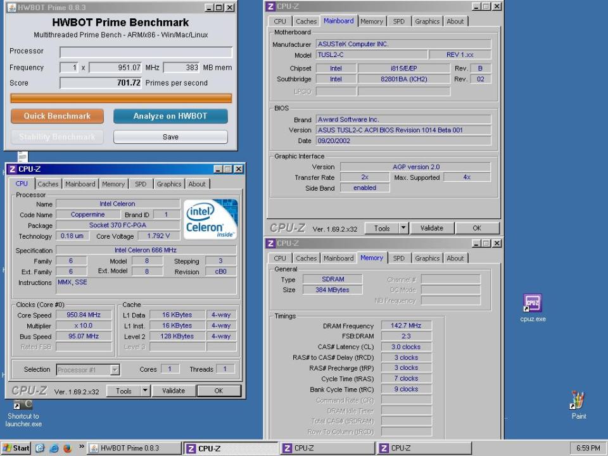Select CPU tab in the bottom-right Memory CPU-Z window
608x456 pixels.
(279, 258)
